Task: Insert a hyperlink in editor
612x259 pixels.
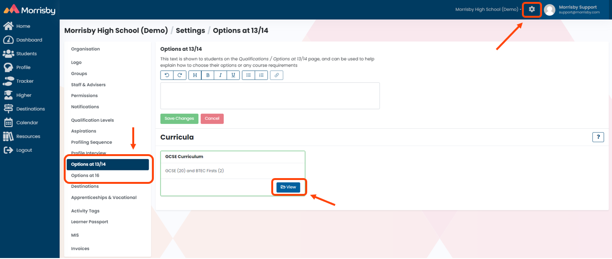Action: (x=277, y=75)
